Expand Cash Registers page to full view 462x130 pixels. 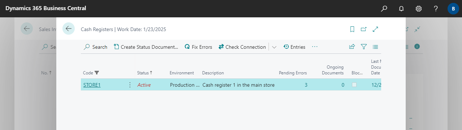click(375, 29)
